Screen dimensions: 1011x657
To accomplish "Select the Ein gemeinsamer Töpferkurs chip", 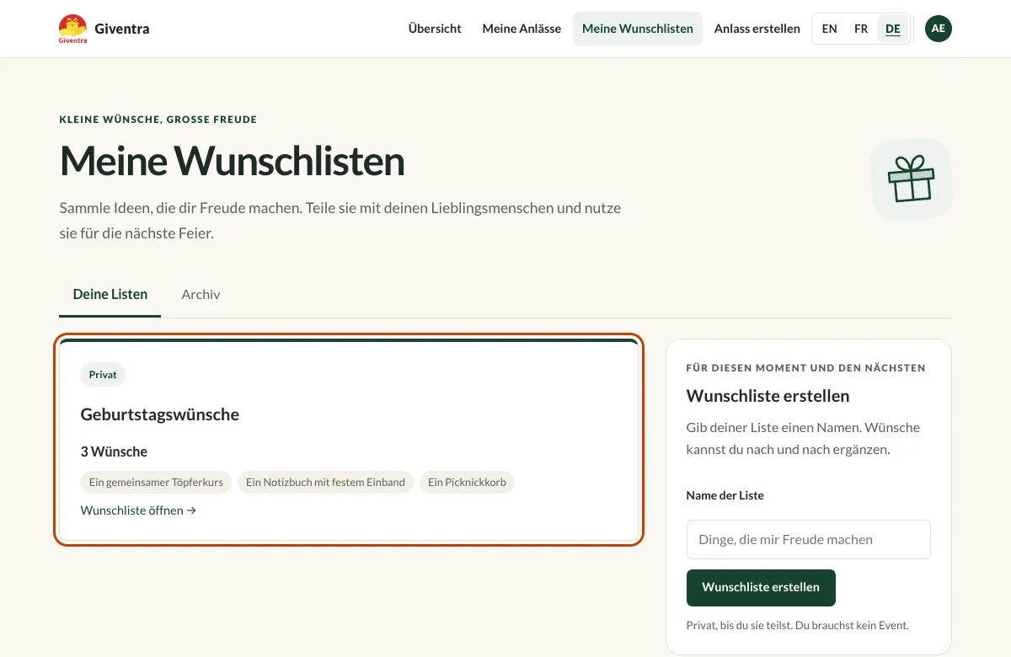I will (156, 483).
